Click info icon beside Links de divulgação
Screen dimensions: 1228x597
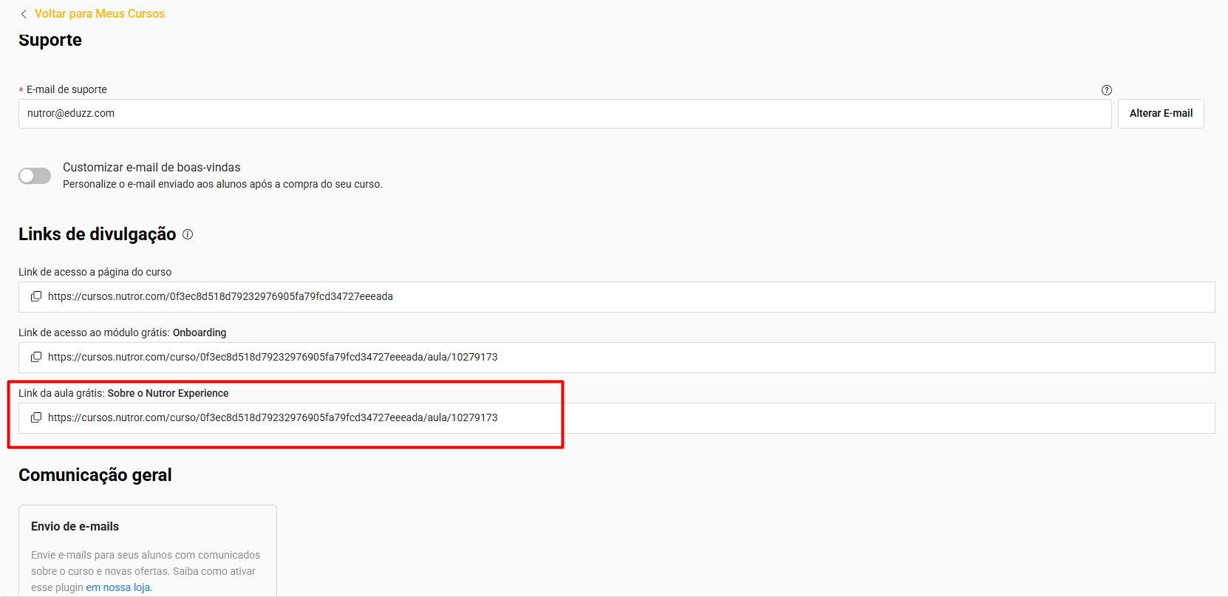pos(188,234)
